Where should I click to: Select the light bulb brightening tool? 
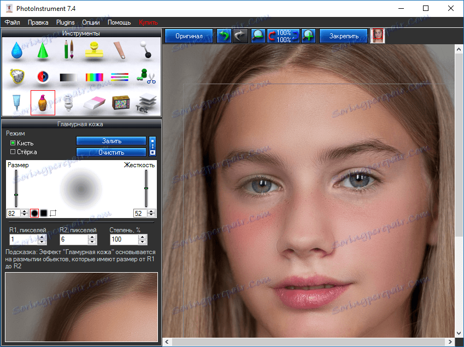click(x=69, y=102)
